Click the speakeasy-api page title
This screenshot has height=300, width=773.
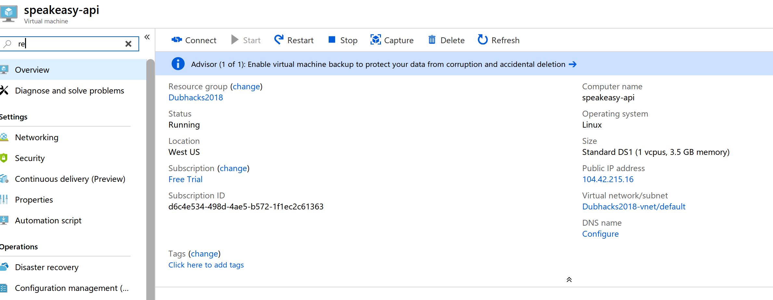pos(61,10)
